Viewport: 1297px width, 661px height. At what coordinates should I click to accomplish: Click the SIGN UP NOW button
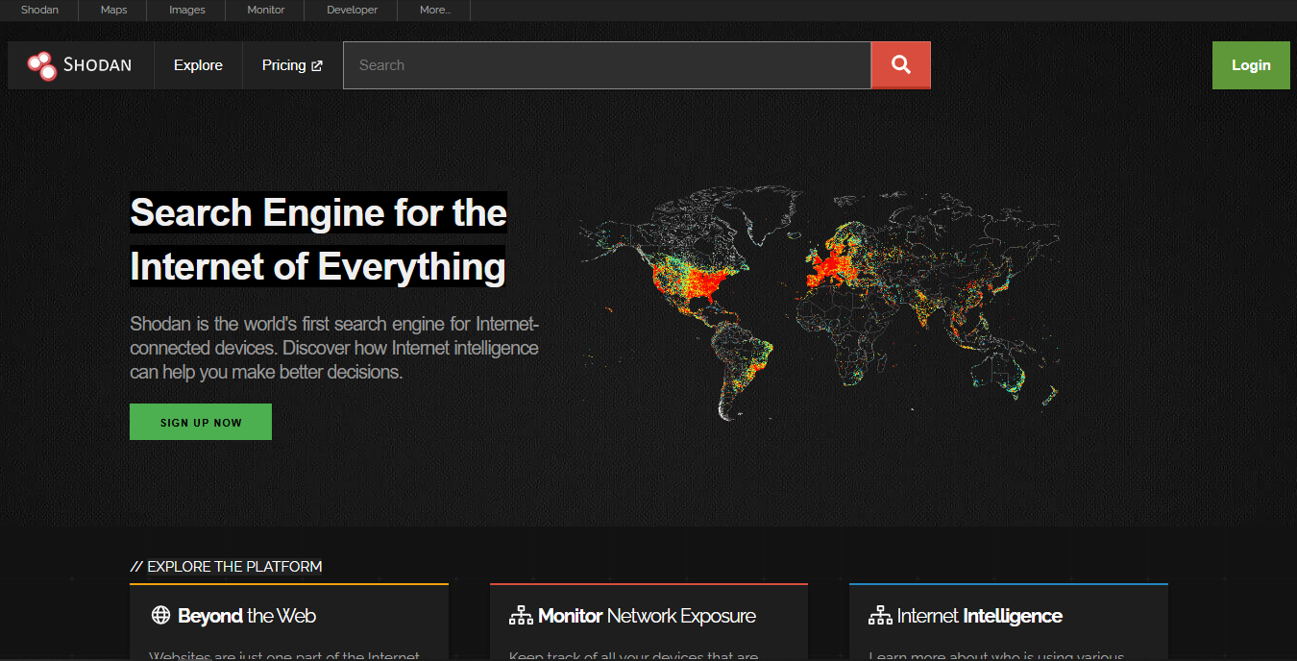coord(201,422)
